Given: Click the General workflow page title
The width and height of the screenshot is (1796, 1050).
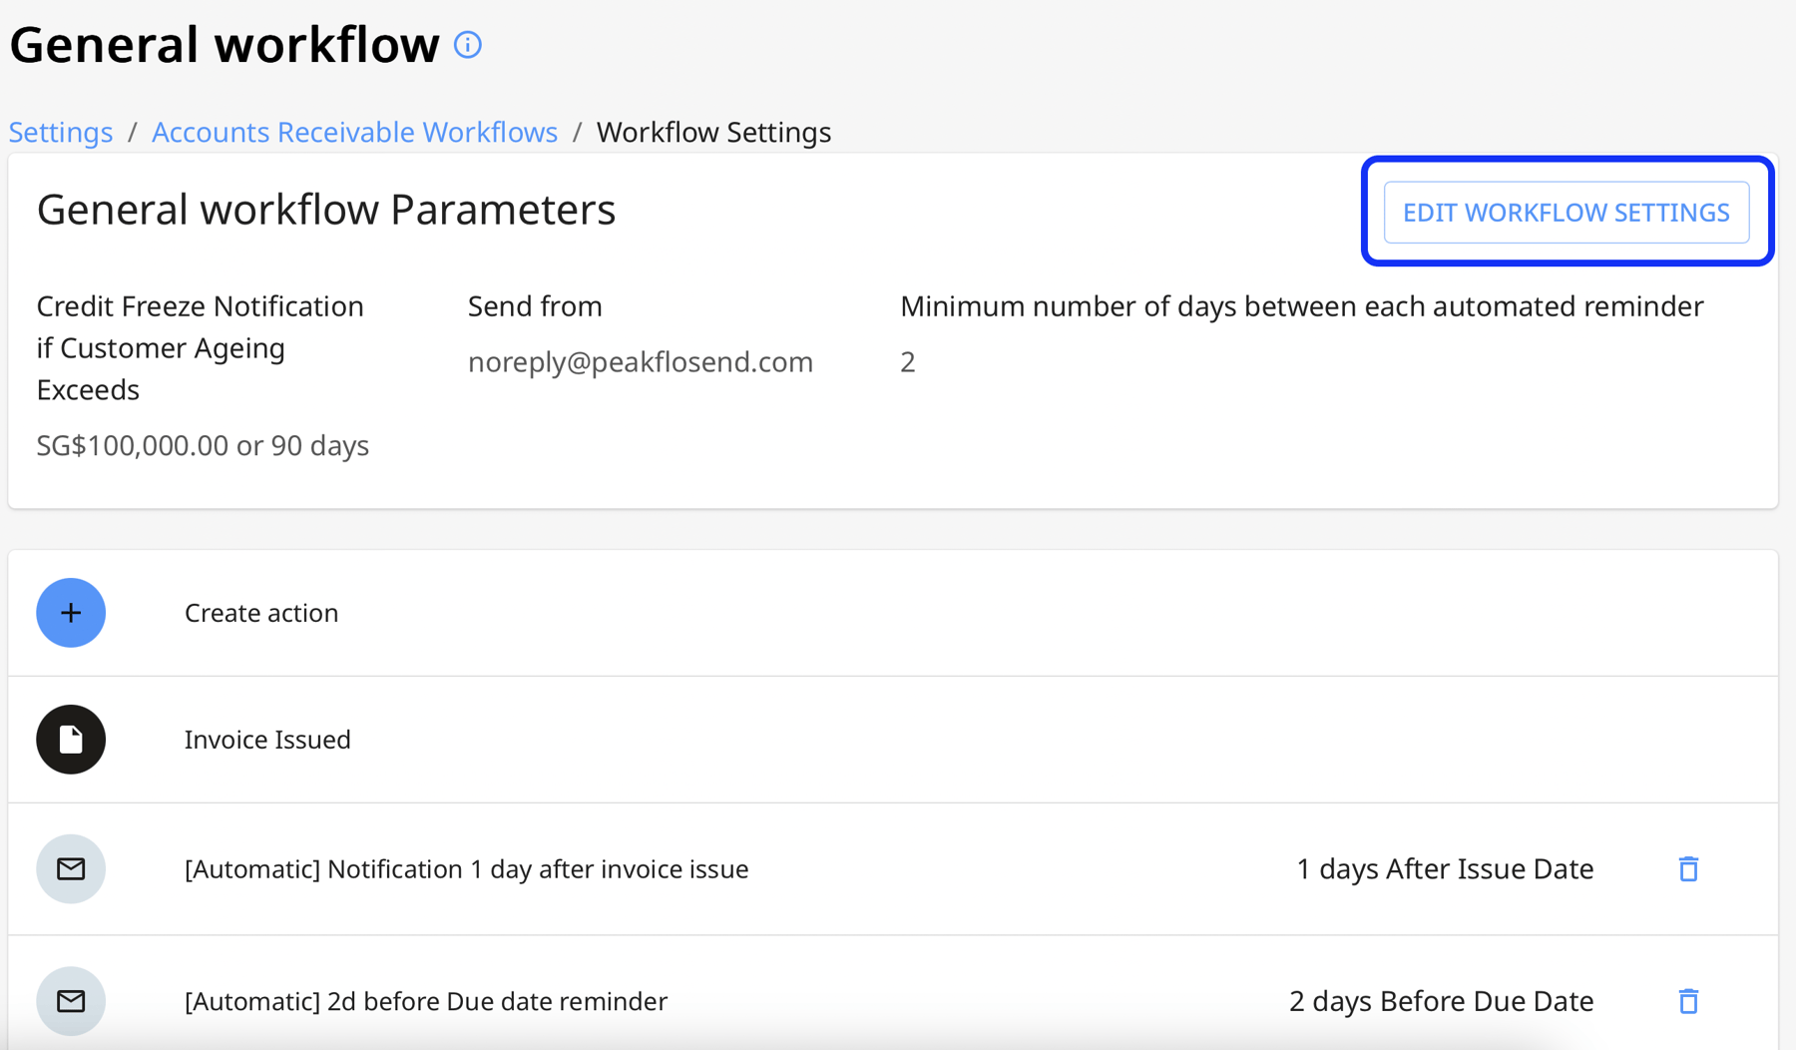Looking at the screenshot, I should click(224, 45).
